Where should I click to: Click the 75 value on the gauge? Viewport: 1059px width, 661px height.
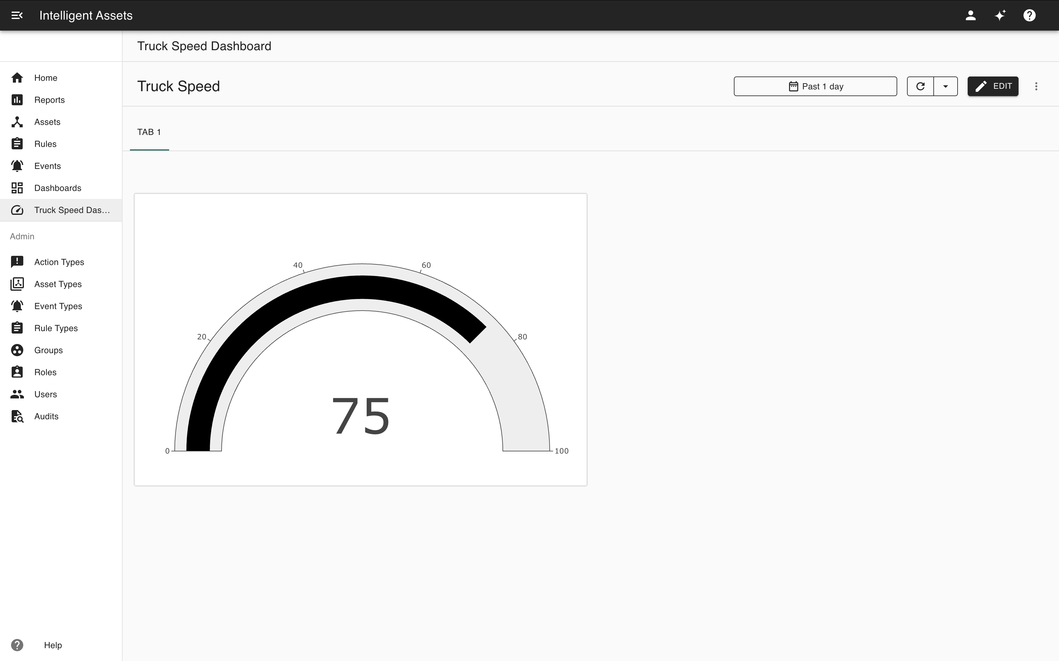point(361,416)
